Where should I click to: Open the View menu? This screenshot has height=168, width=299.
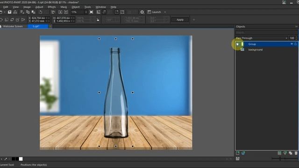15,7
